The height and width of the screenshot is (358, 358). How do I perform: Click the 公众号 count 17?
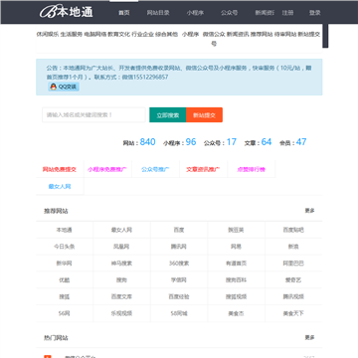coord(232,142)
